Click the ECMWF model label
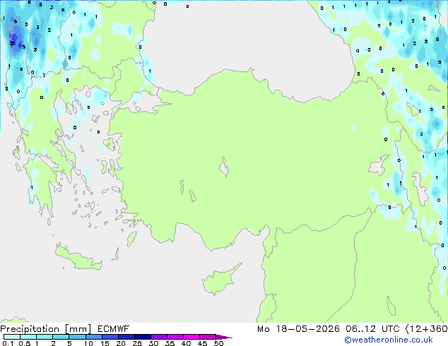Viewport: 448px width, 346px height. coord(114,329)
